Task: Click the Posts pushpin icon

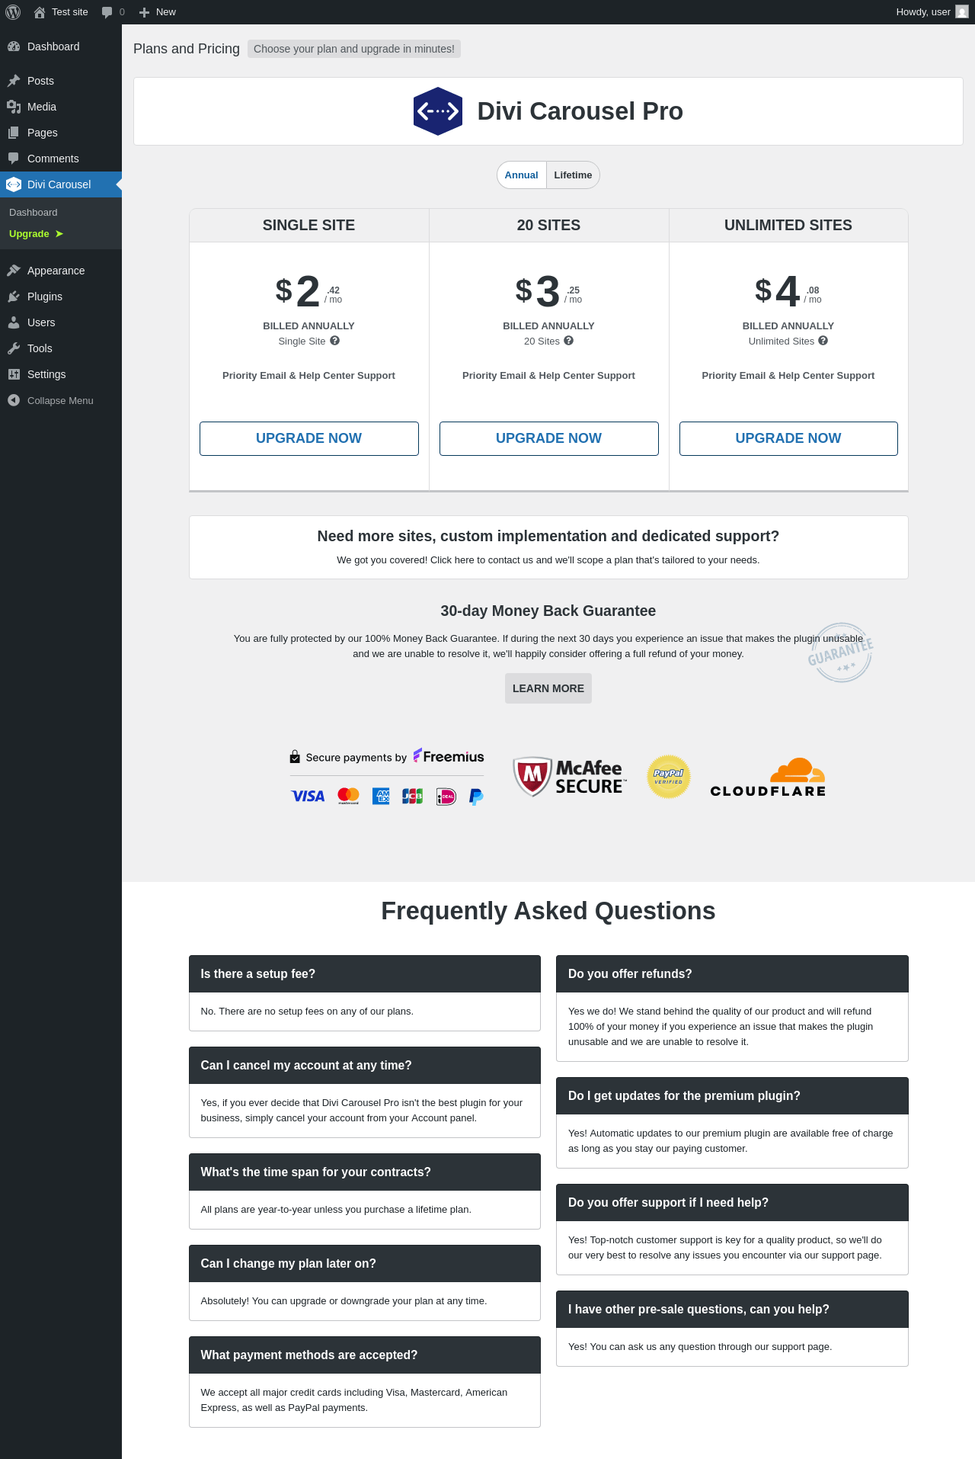Action: (x=14, y=81)
